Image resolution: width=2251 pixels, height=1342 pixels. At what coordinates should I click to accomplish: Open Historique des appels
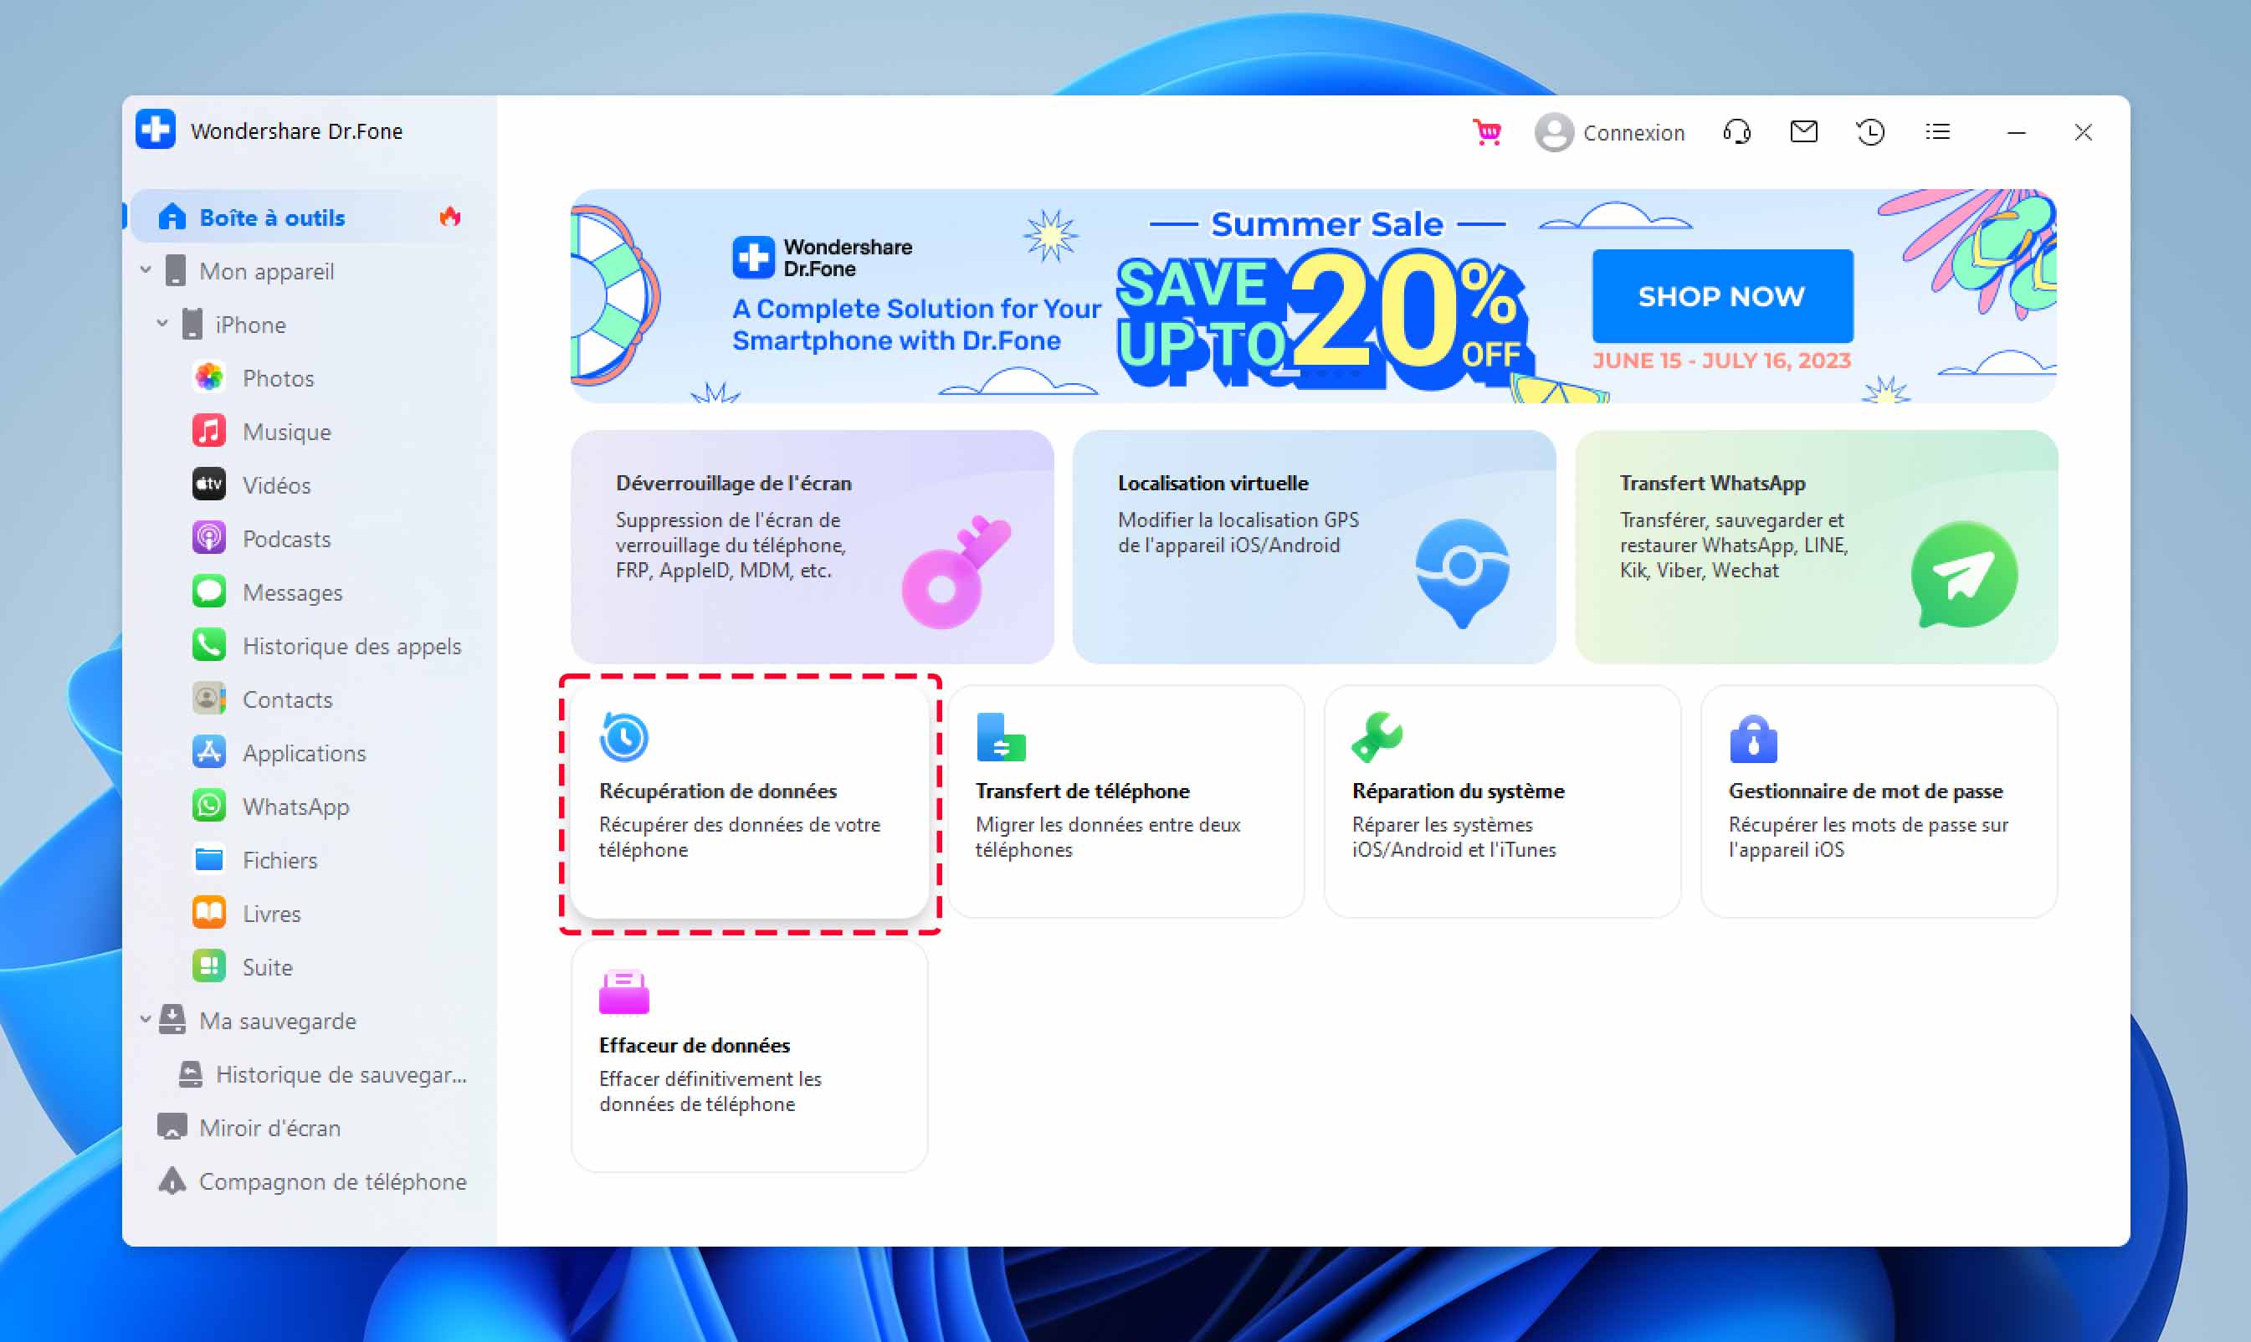coord(351,646)
